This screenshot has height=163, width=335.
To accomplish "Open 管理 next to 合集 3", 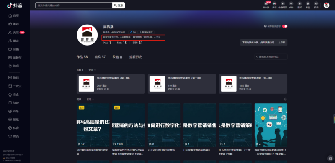I will pyautogui.click(x=92, y=70).
